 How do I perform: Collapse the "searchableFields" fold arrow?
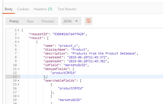coord(18,80)
